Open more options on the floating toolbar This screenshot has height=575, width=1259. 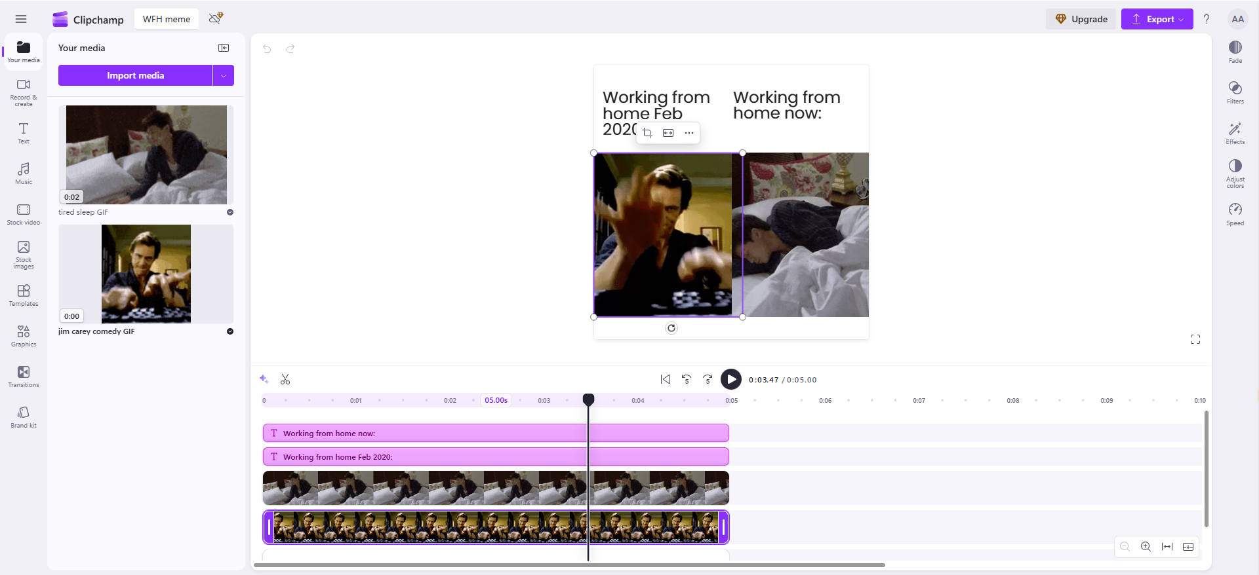(x=689, y=133)
